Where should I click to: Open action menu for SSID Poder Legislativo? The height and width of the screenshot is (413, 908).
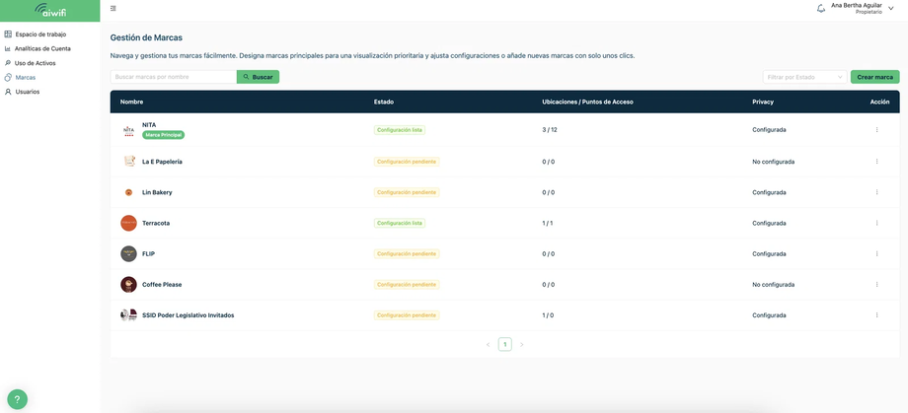click(876, 315)
